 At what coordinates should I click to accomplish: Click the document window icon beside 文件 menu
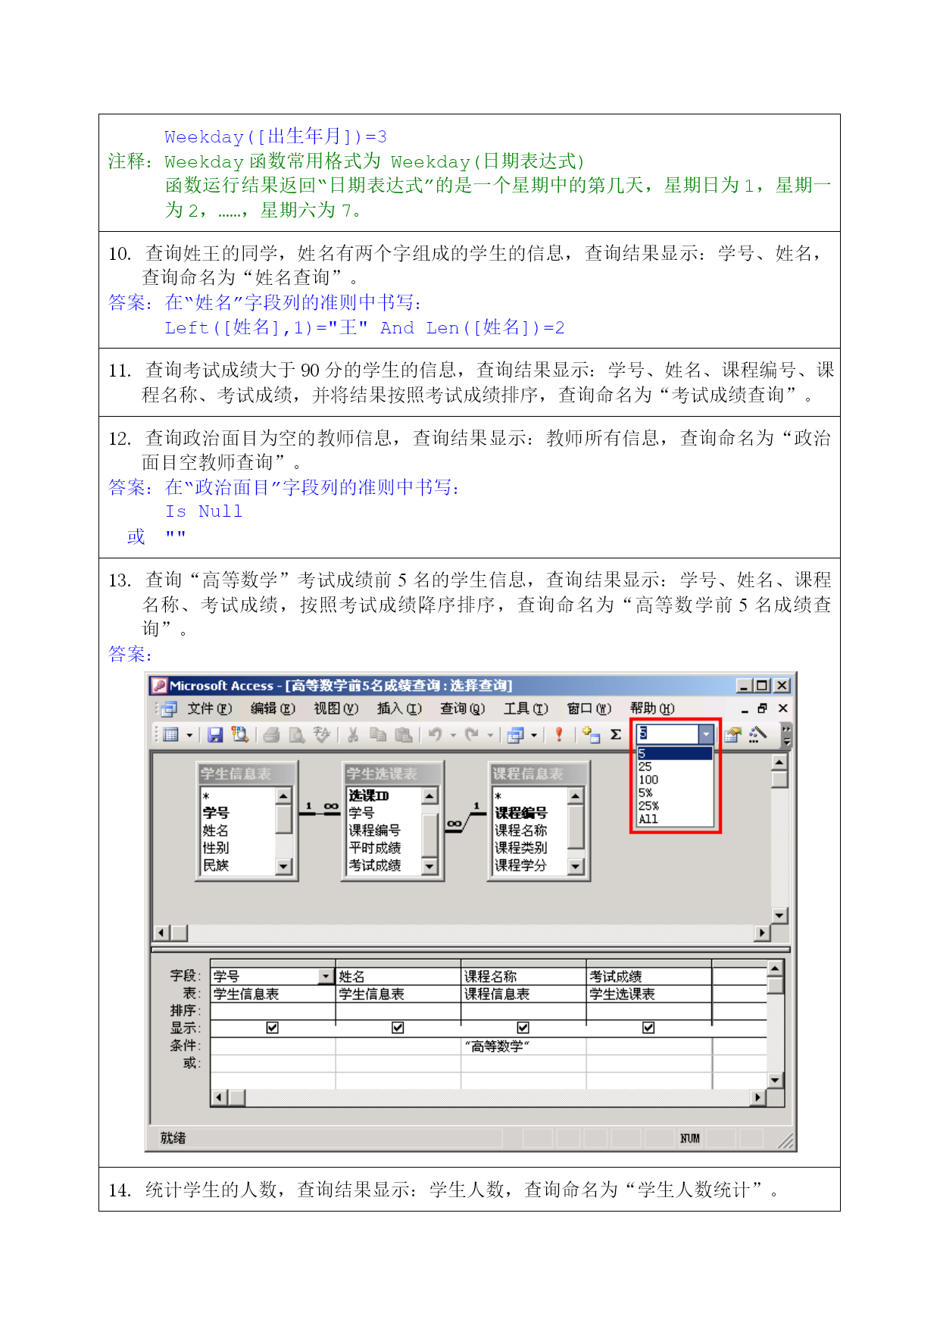tap(170, 709)
